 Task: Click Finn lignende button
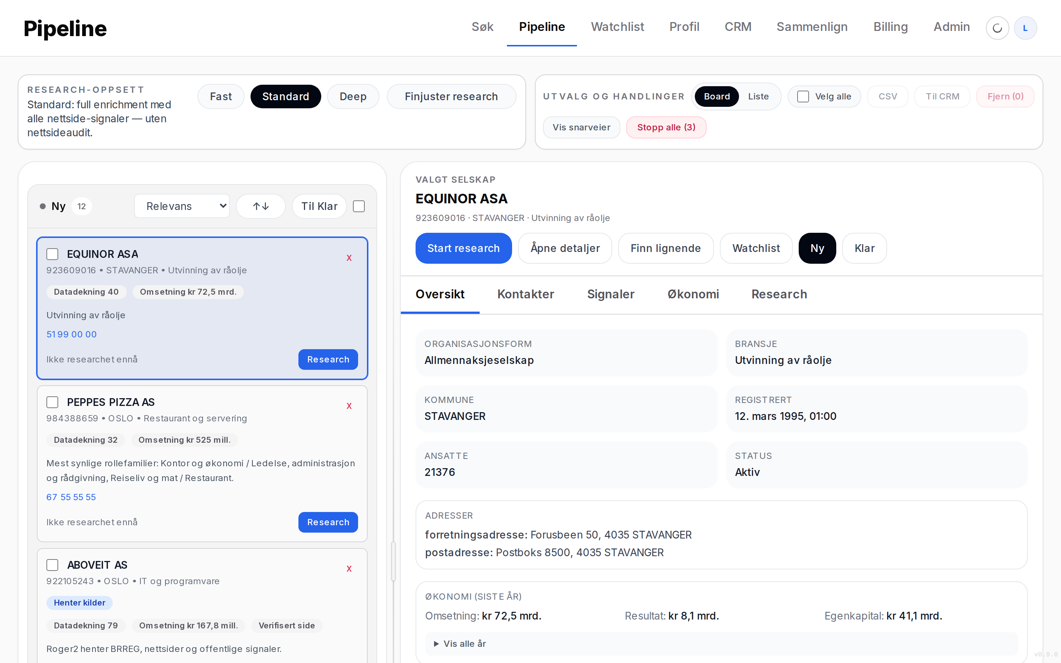pyautogui.click(x=666, y=248)
